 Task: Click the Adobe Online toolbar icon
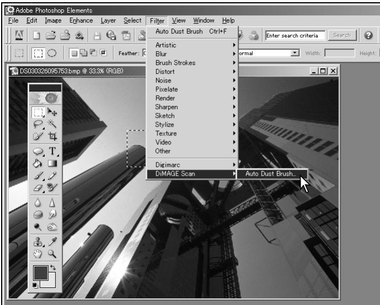(19, 35)
